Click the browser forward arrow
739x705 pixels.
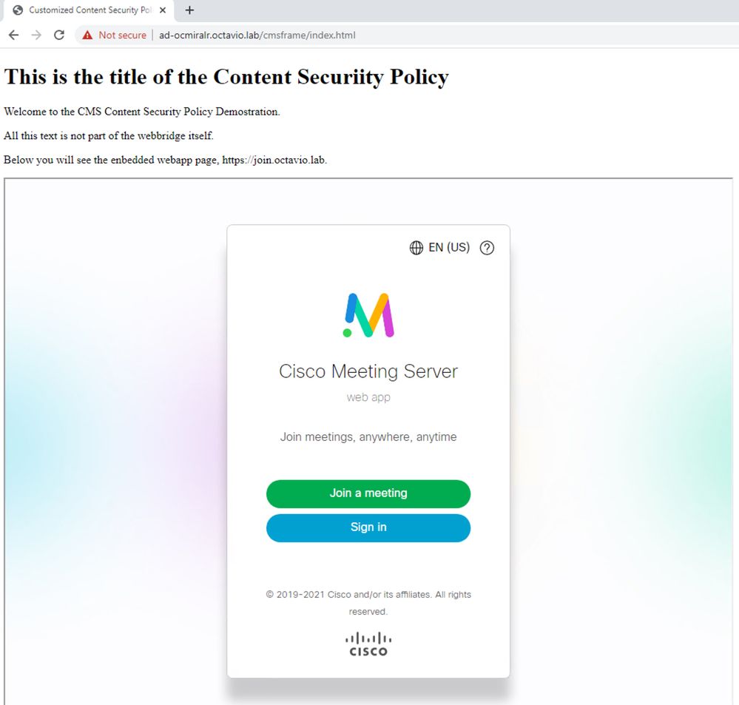coord(36,35)
